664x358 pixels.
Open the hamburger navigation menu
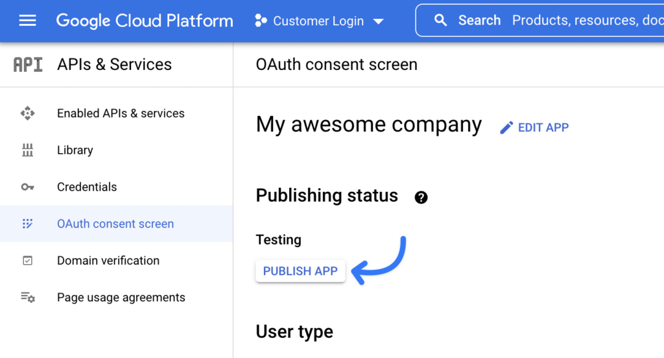pyautogui.click(x=27, y=20)
